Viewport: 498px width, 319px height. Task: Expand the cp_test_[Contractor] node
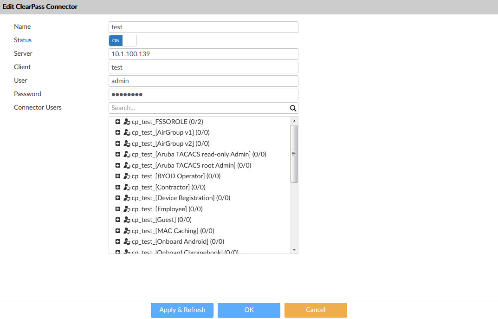pos(118,187)
